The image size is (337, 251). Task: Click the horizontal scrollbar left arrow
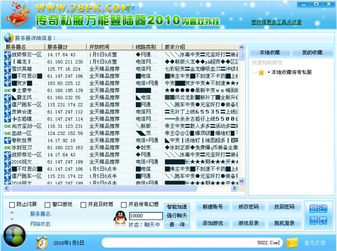pos(7,188)
